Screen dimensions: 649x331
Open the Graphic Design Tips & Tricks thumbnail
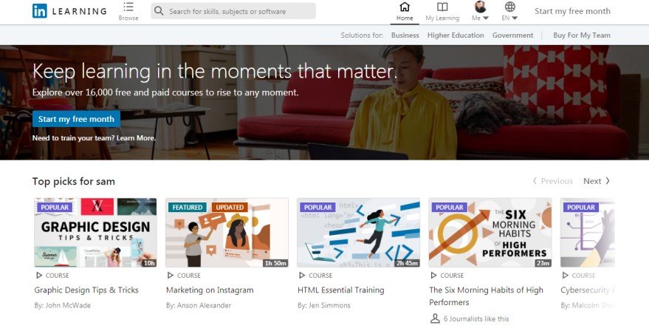(x=95, y=233)
